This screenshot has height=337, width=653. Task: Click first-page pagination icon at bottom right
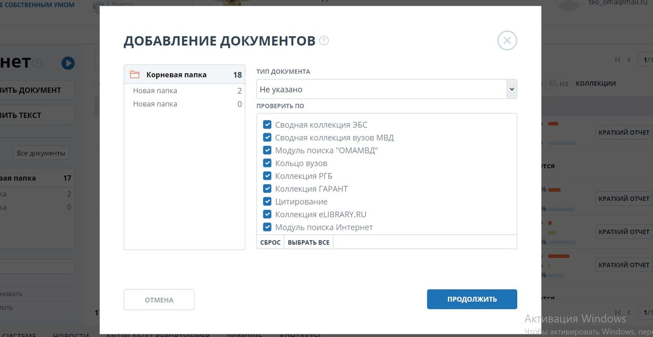[618, 312]
